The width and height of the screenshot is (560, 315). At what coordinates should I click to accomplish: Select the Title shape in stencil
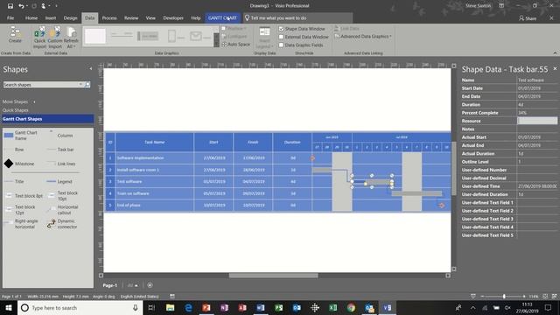pyautogui.click(x=14, y=181)
